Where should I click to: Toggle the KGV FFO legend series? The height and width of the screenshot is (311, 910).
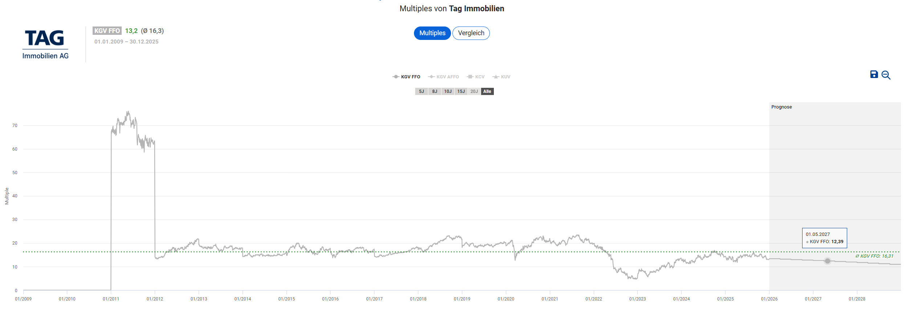click(x=406, y=77)
